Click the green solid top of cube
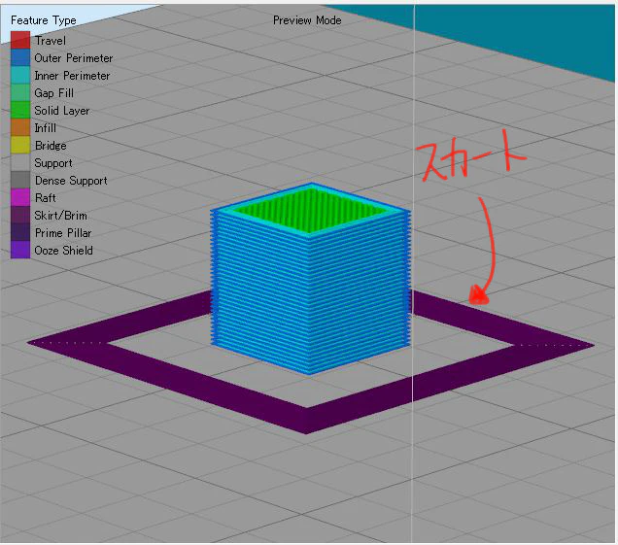This screenshot has height=545, width=618. point(310,210)
